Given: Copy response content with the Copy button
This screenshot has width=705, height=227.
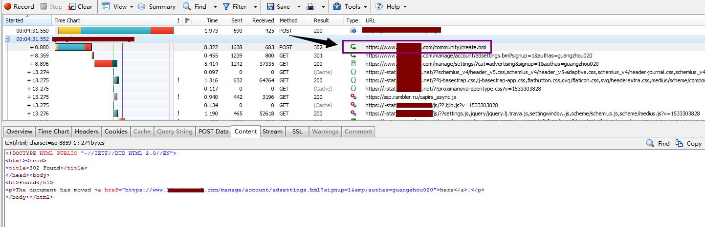Looking at the screenshot, I should pyautogui.click(x=688, y=143).
